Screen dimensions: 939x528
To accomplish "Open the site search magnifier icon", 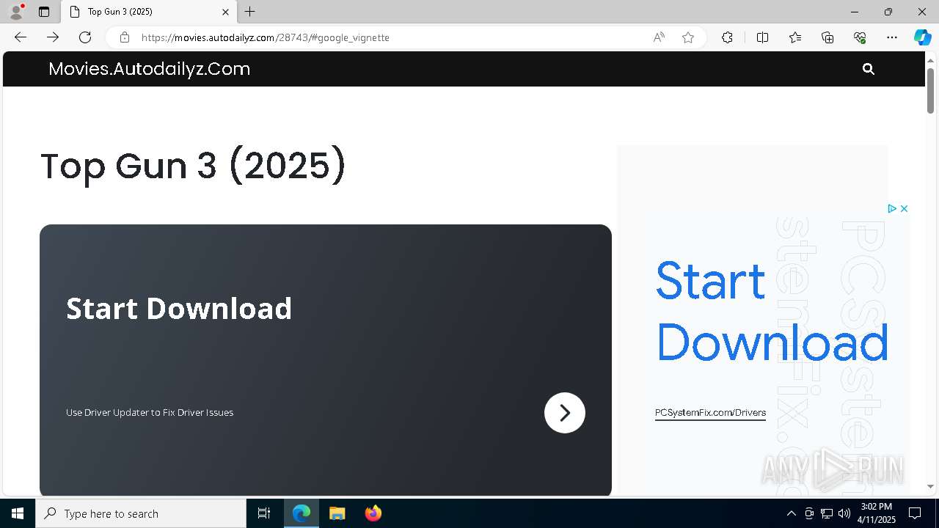I will coord(869,69).
